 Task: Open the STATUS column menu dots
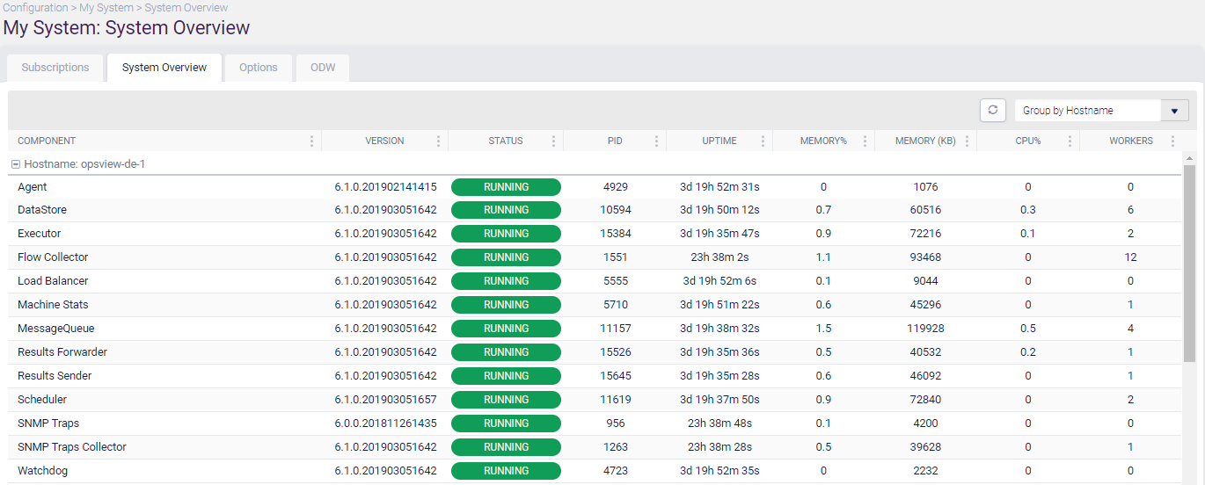click(553, 141)
